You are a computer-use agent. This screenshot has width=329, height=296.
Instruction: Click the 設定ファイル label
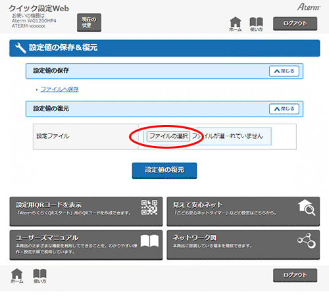tap(53, 136)
